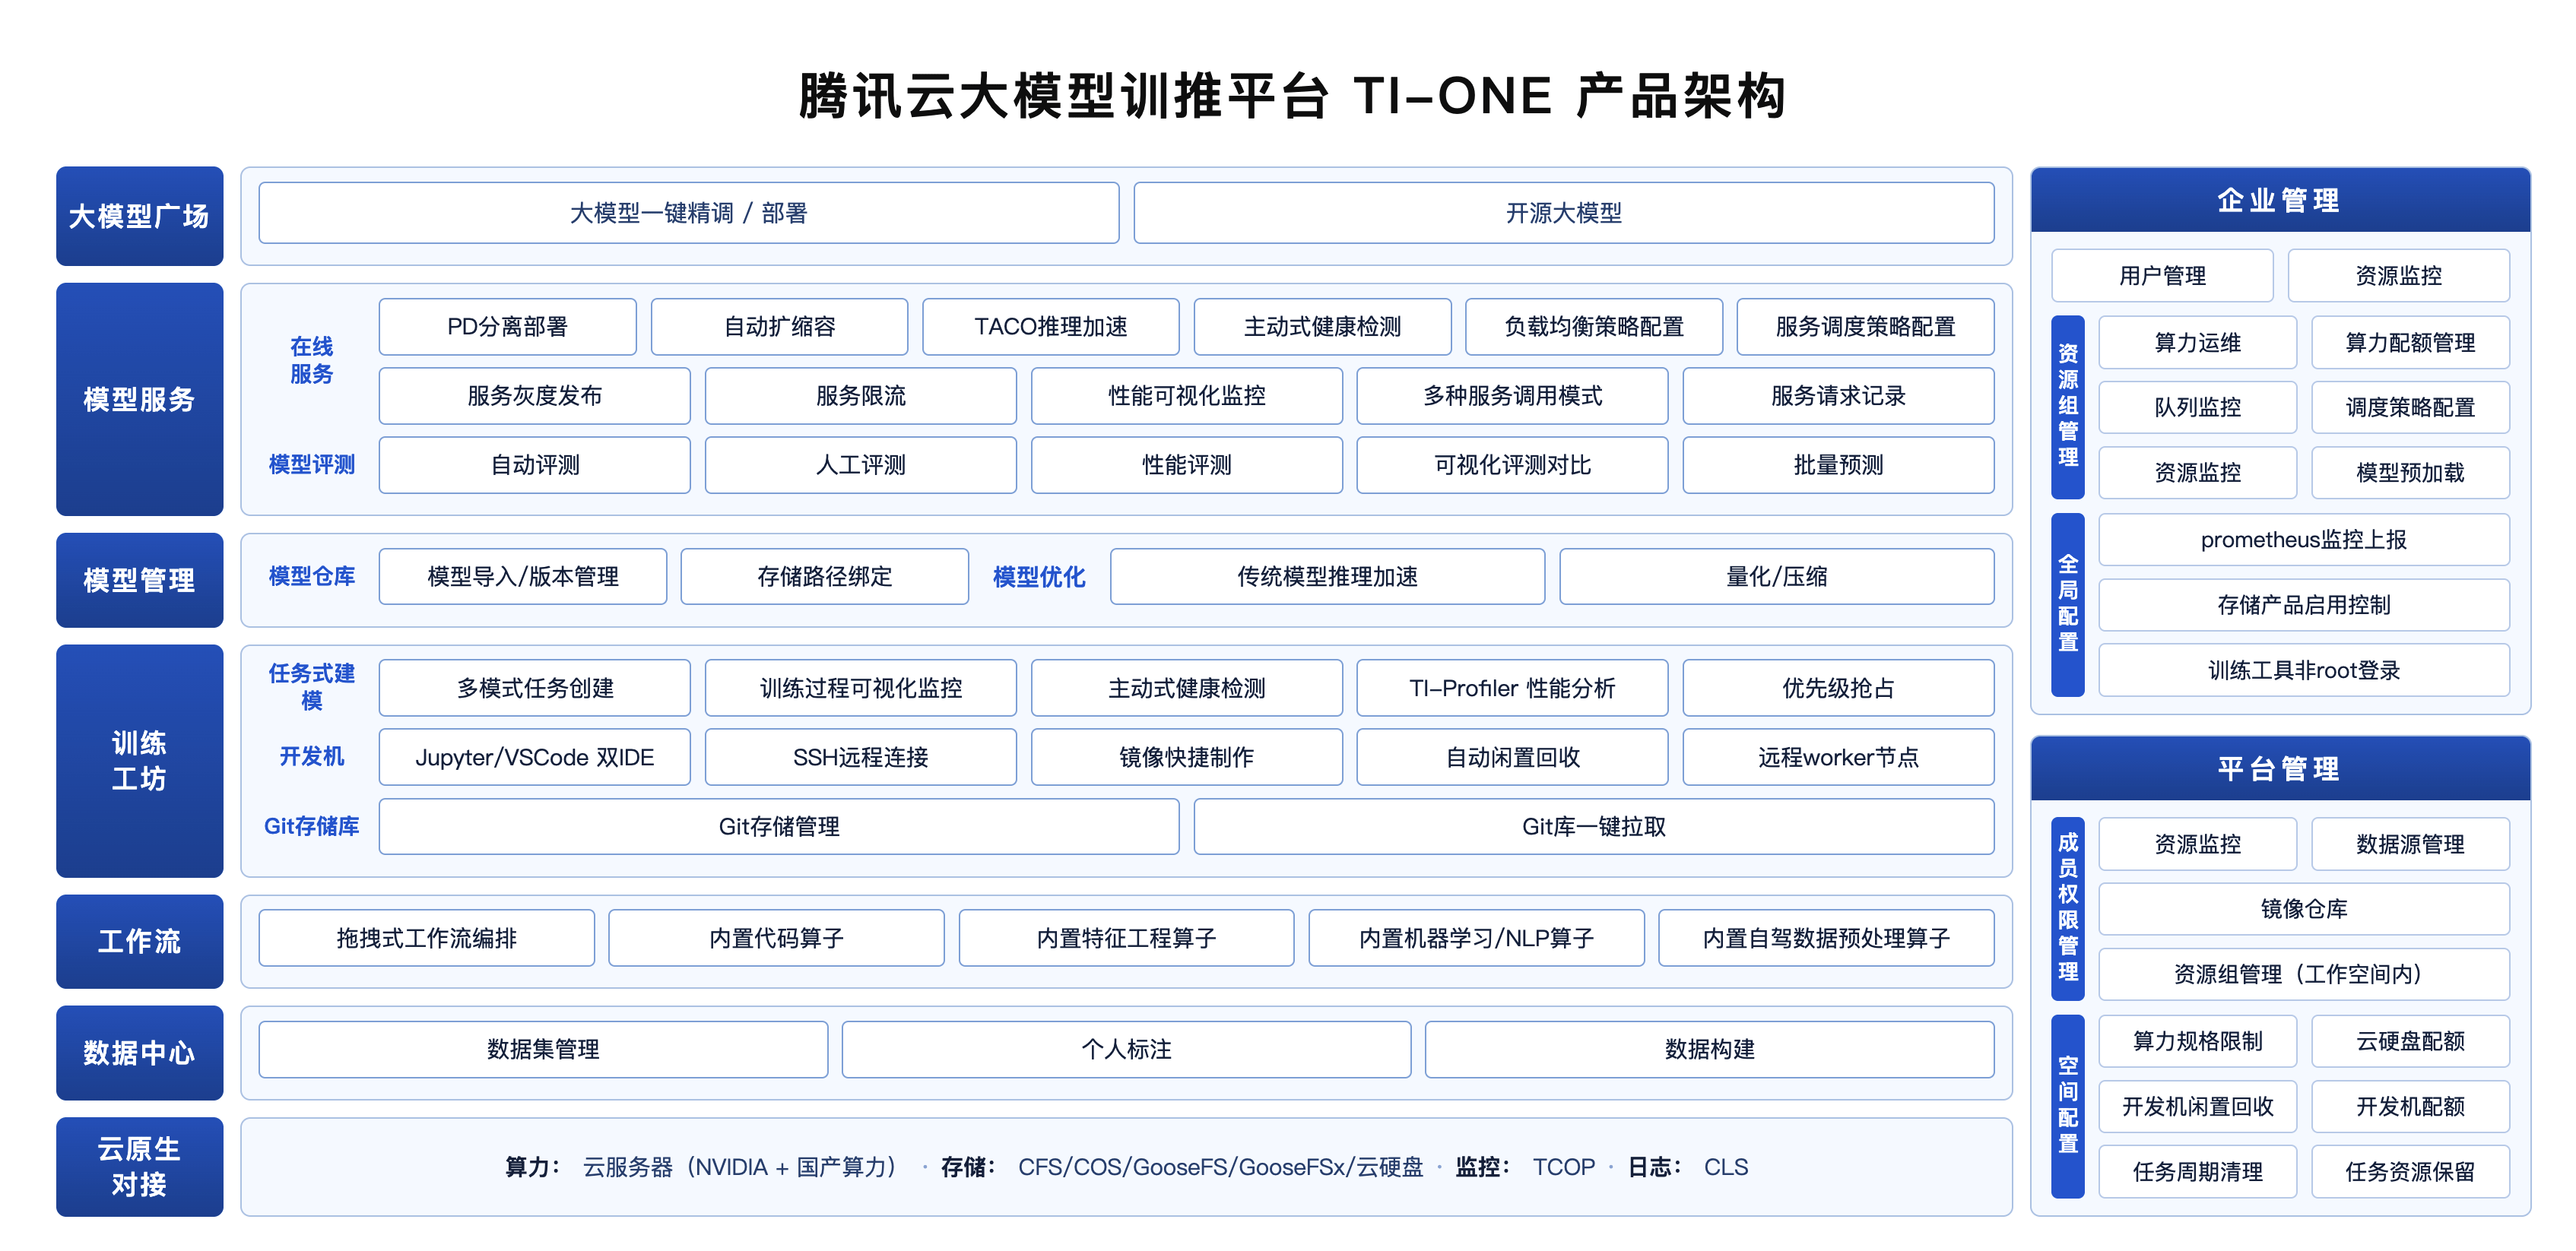This screenshot has width=2576, height=1251.
Task: Select the 用户管理 box
Action: pyautogui.click(x=2162, y=276)
